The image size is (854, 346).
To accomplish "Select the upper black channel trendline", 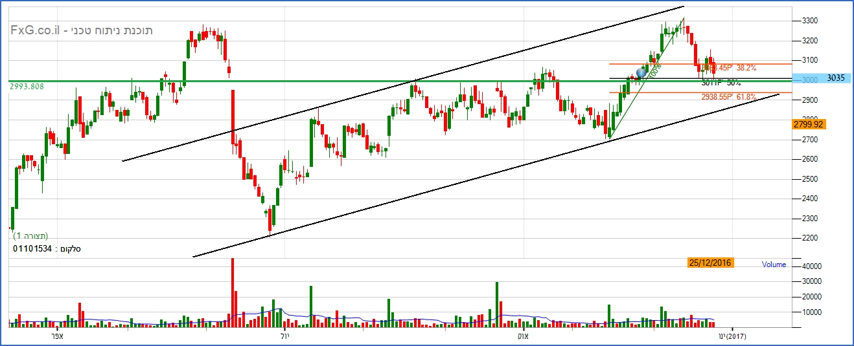I will click(403, 83).
